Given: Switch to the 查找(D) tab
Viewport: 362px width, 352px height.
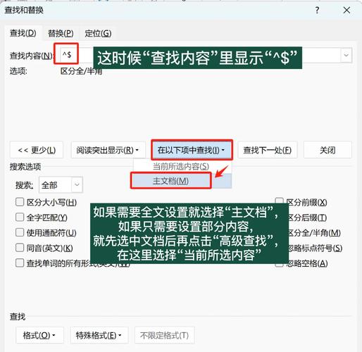Looking at the screenshot, I should (23, 33).
